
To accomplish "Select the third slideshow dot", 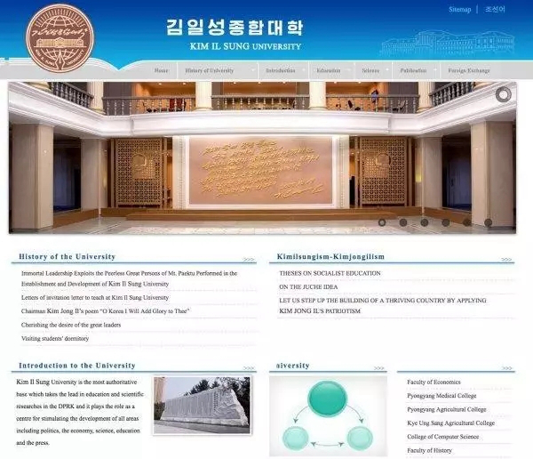I will [x=425, y=222].
